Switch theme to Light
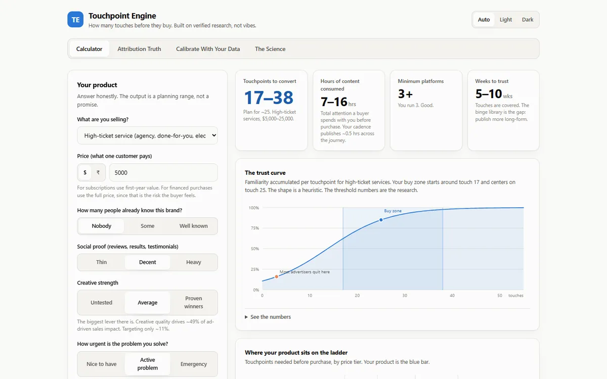The width and height of the screenshot is (607, 379). point(506,20)
